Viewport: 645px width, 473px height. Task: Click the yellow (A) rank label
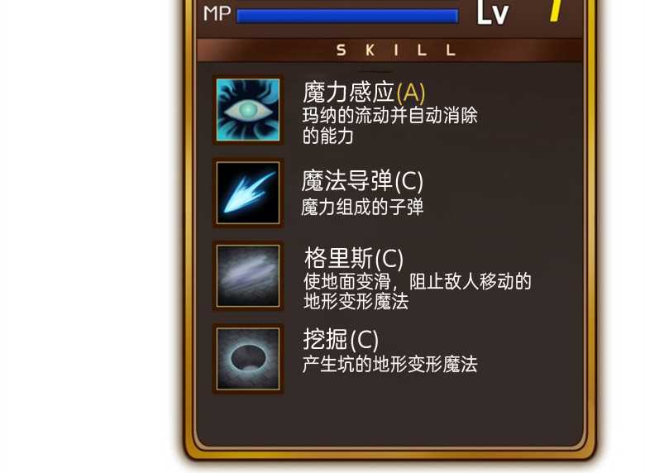coord(410,93)
